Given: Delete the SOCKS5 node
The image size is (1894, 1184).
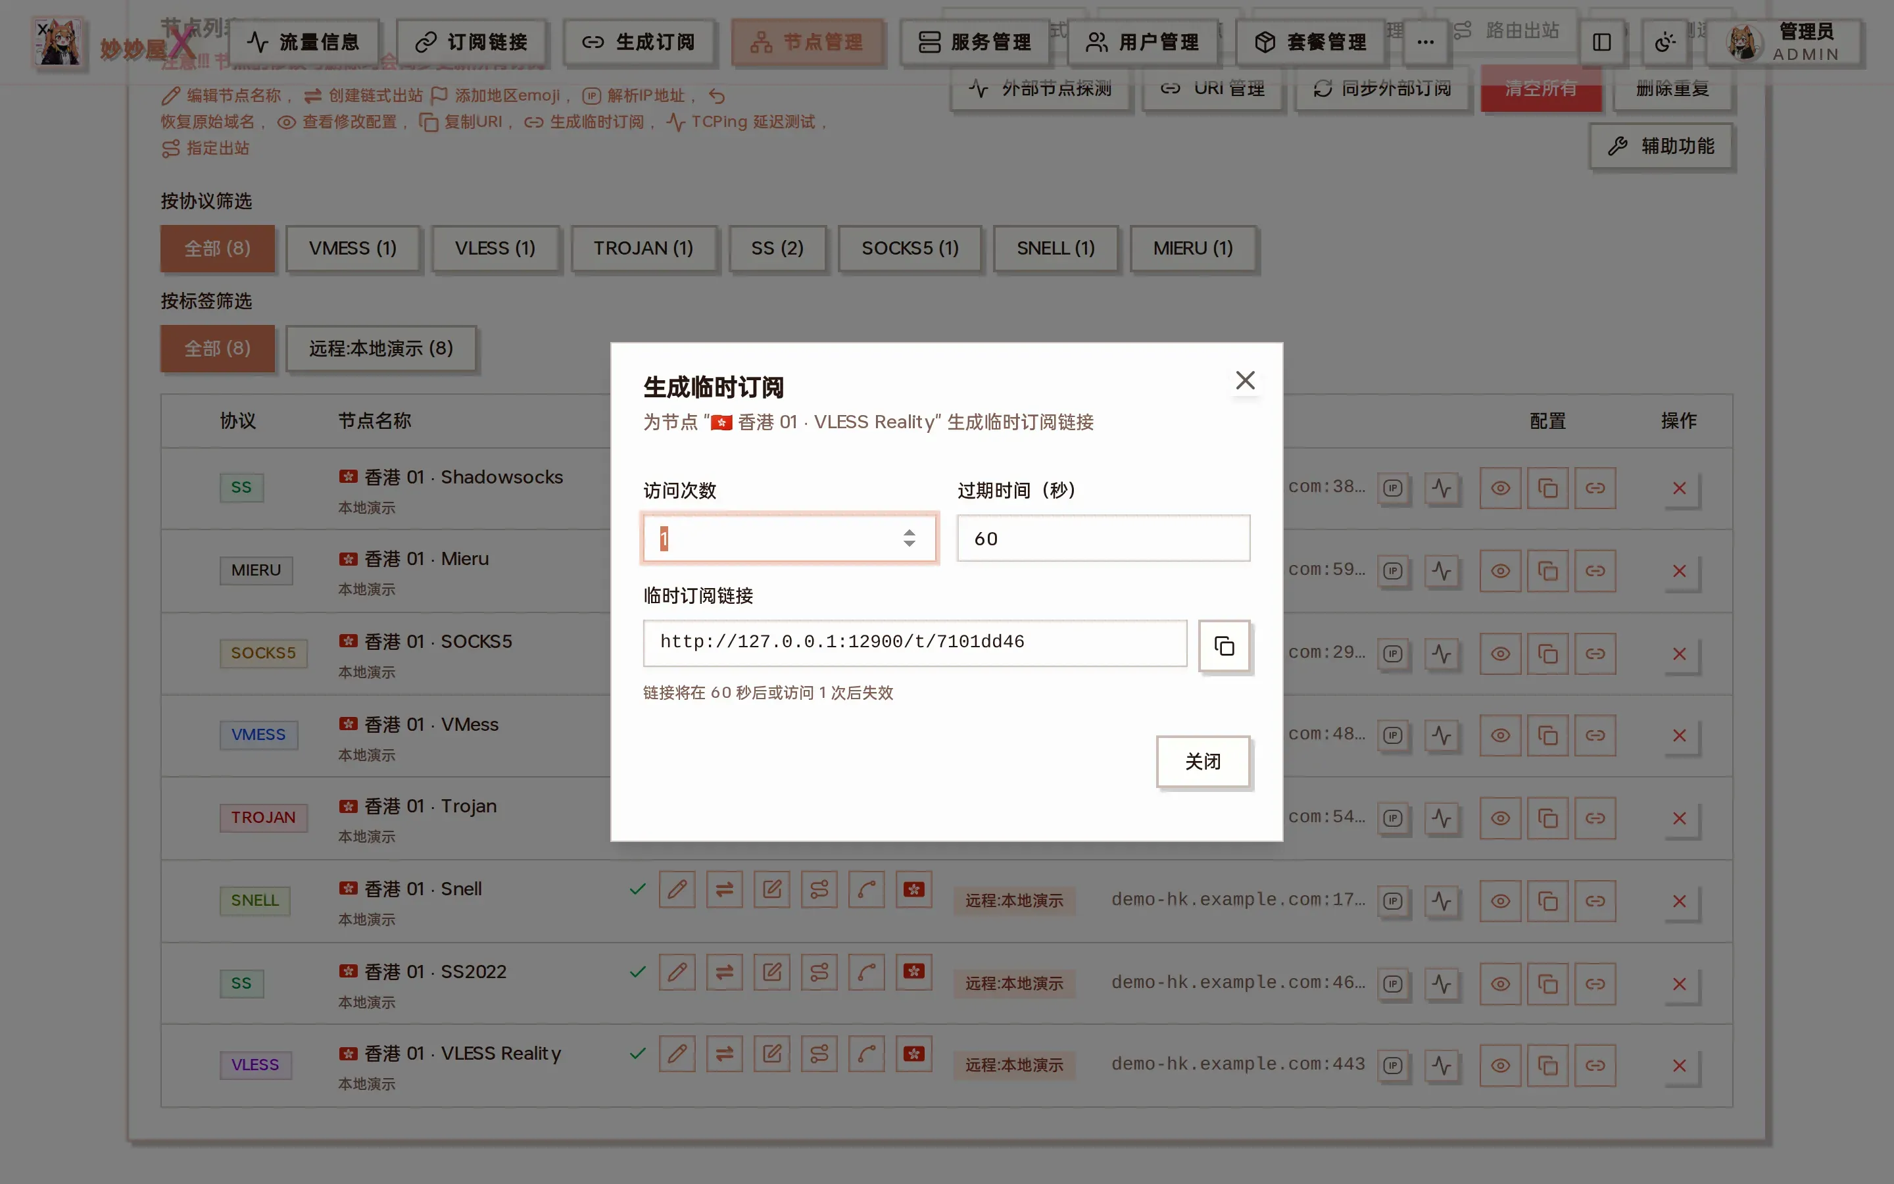Looking at the screenshot, I should (x=1680, y=654).
